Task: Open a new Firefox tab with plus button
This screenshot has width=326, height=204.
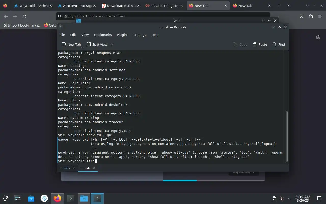Action: pos(279,6)
